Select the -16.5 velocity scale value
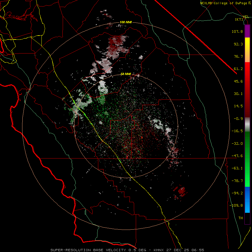The height and width of the screenshot is (252, 252). tap(237, 131)
